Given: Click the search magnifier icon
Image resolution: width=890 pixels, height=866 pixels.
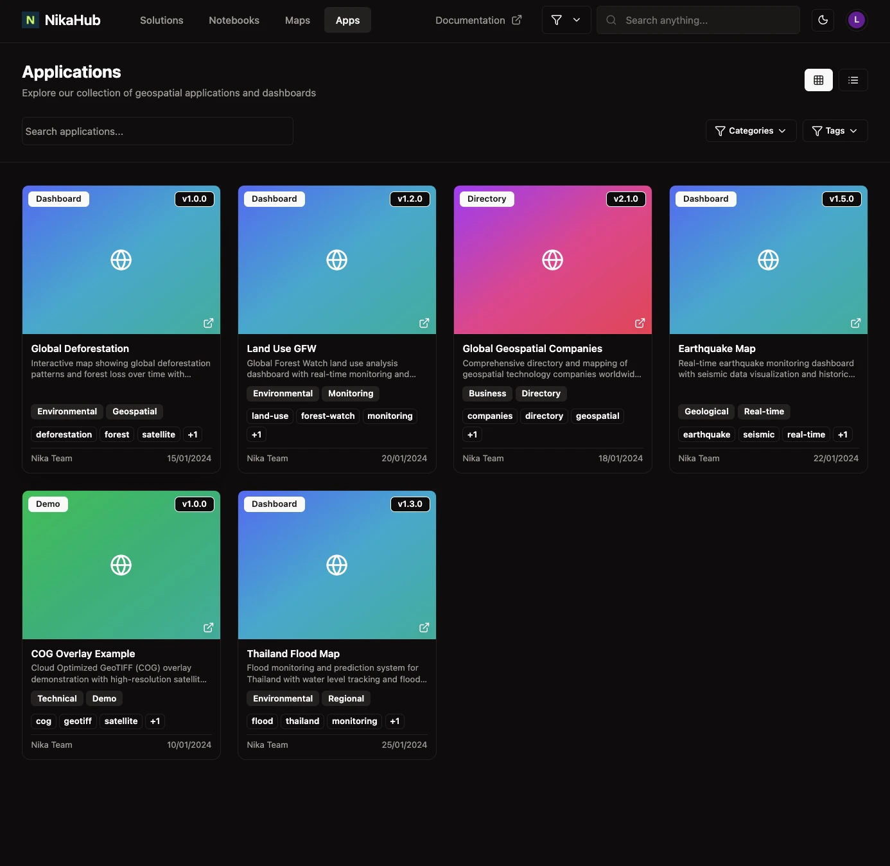Looking at the screenshot, I should 611,20.
